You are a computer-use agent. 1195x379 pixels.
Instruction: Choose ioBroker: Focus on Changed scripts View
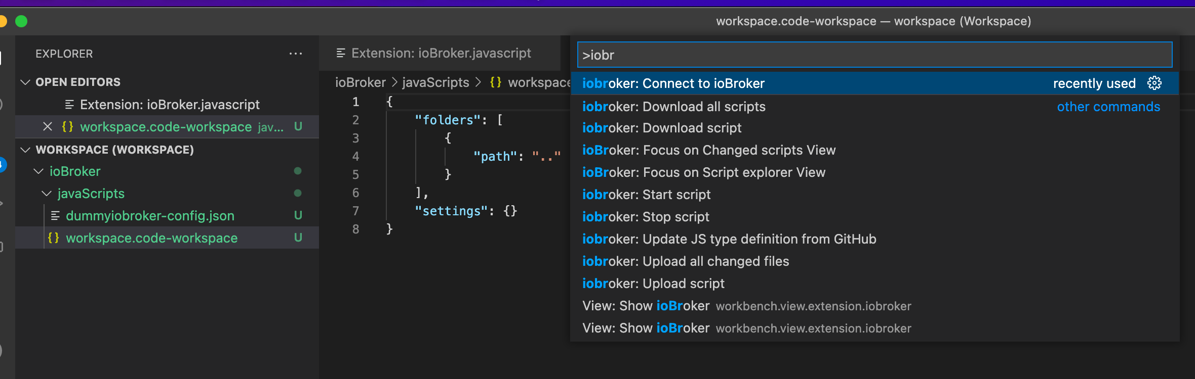point(874,150)
